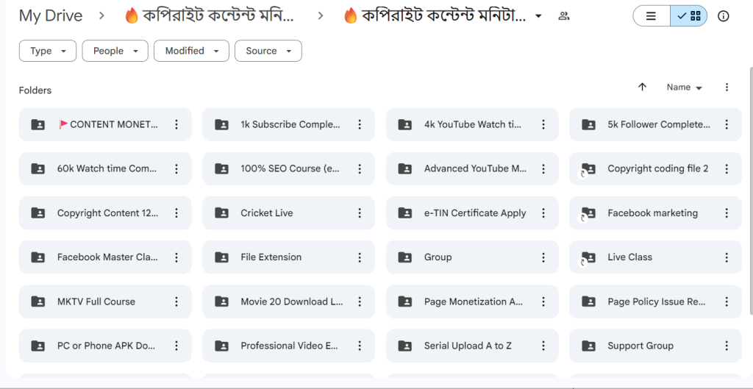The width and height of the screenshot is (753, 389).
Task: Expand the current folder title dropdown arrow
Action: click(538, 16)
